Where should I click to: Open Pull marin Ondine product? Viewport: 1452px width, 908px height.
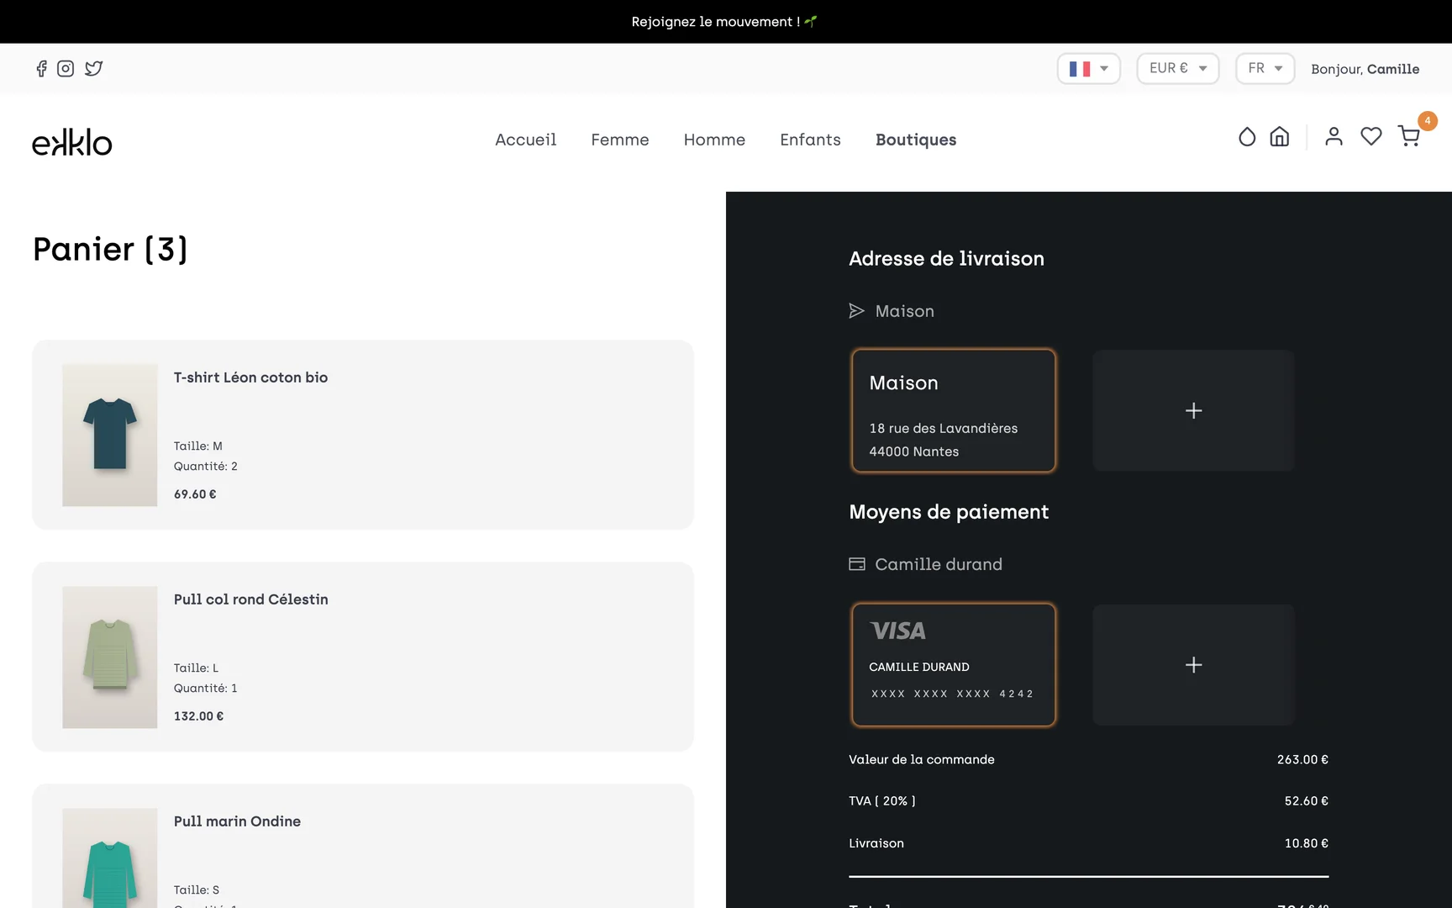pyautogui.click(x=237, y=821)
